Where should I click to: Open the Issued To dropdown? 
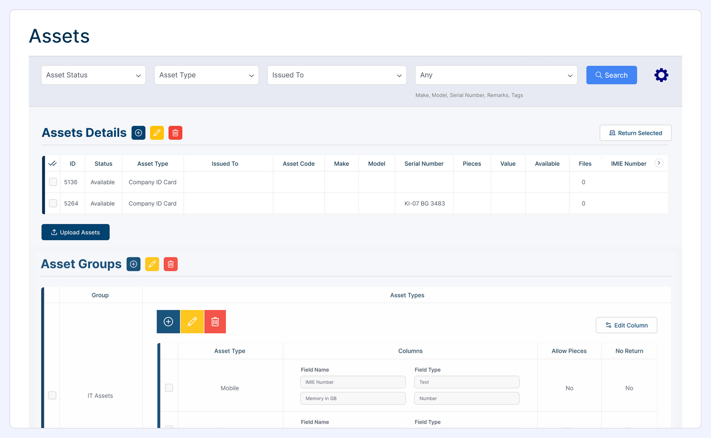(337, 75)
